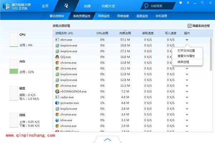
Task: Select the klive.exe process name
Action: tap(66, 120)
